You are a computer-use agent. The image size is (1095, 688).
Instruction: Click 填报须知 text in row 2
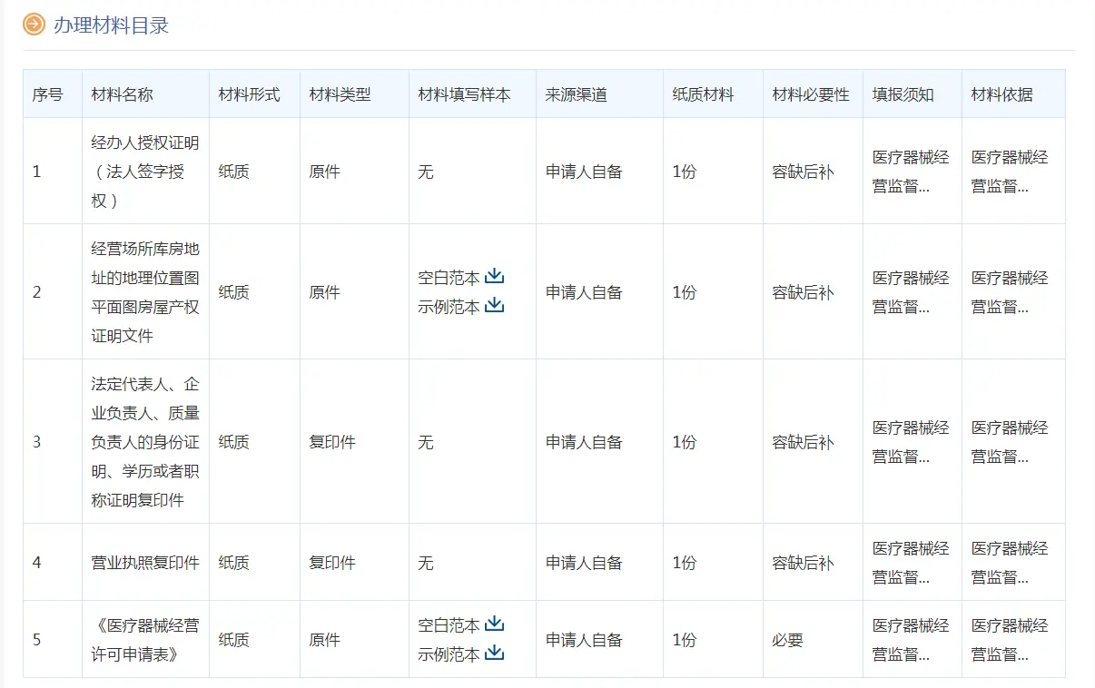click(x=911, y=292)
